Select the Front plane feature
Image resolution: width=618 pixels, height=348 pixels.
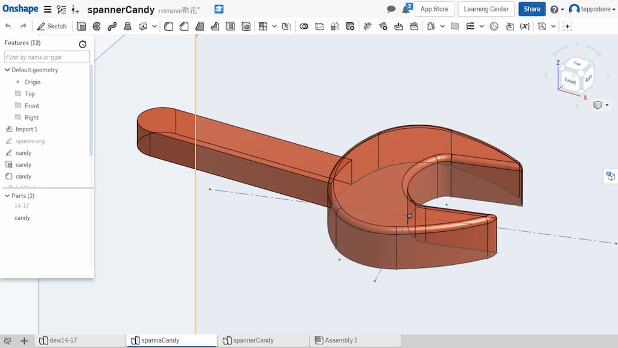(31, 105)
